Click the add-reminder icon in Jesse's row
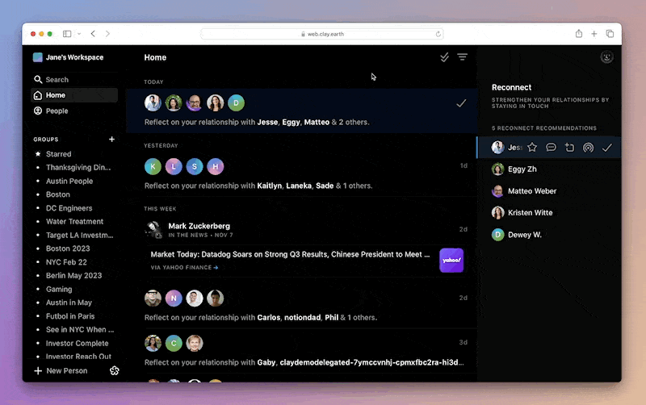This screenshot has height=405, width=646. (x=569, y=148)
